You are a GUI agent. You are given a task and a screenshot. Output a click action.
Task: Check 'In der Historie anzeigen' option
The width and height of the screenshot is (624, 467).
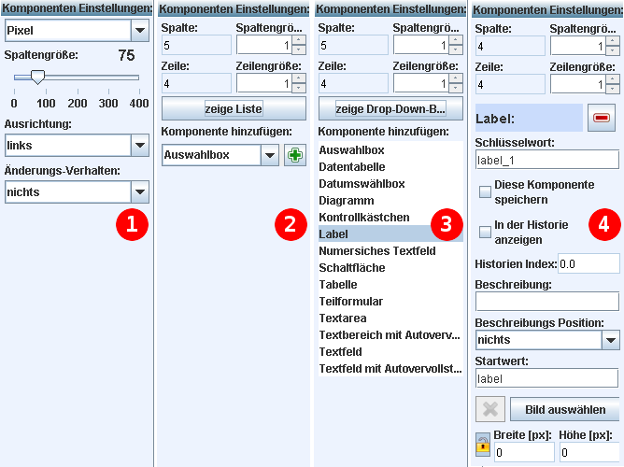[485, 232]
